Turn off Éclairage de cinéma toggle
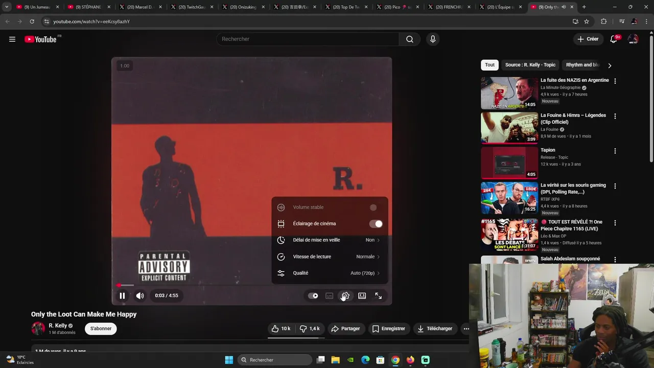The width and height of the screenshot is (654, 368). coord(376,224)
